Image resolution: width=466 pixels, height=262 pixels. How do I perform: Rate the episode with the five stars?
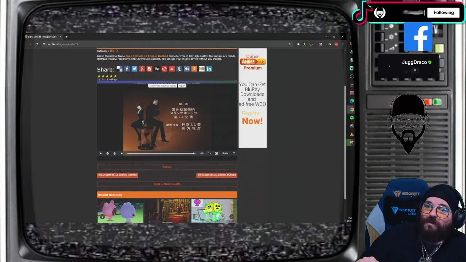click(107, 76)
